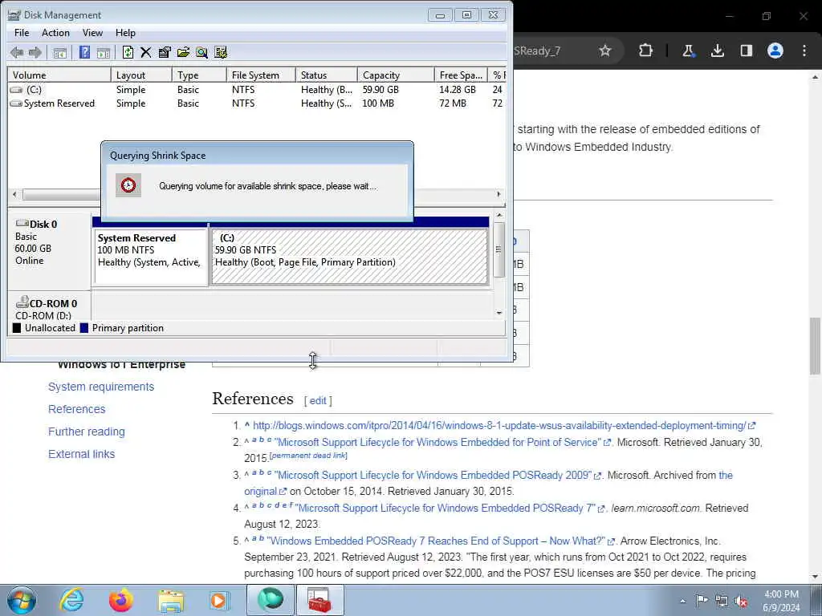The height and width of the screenshot is (616, 822).
Task: Sort by the Type column header
Action: [x=199, y=75]
